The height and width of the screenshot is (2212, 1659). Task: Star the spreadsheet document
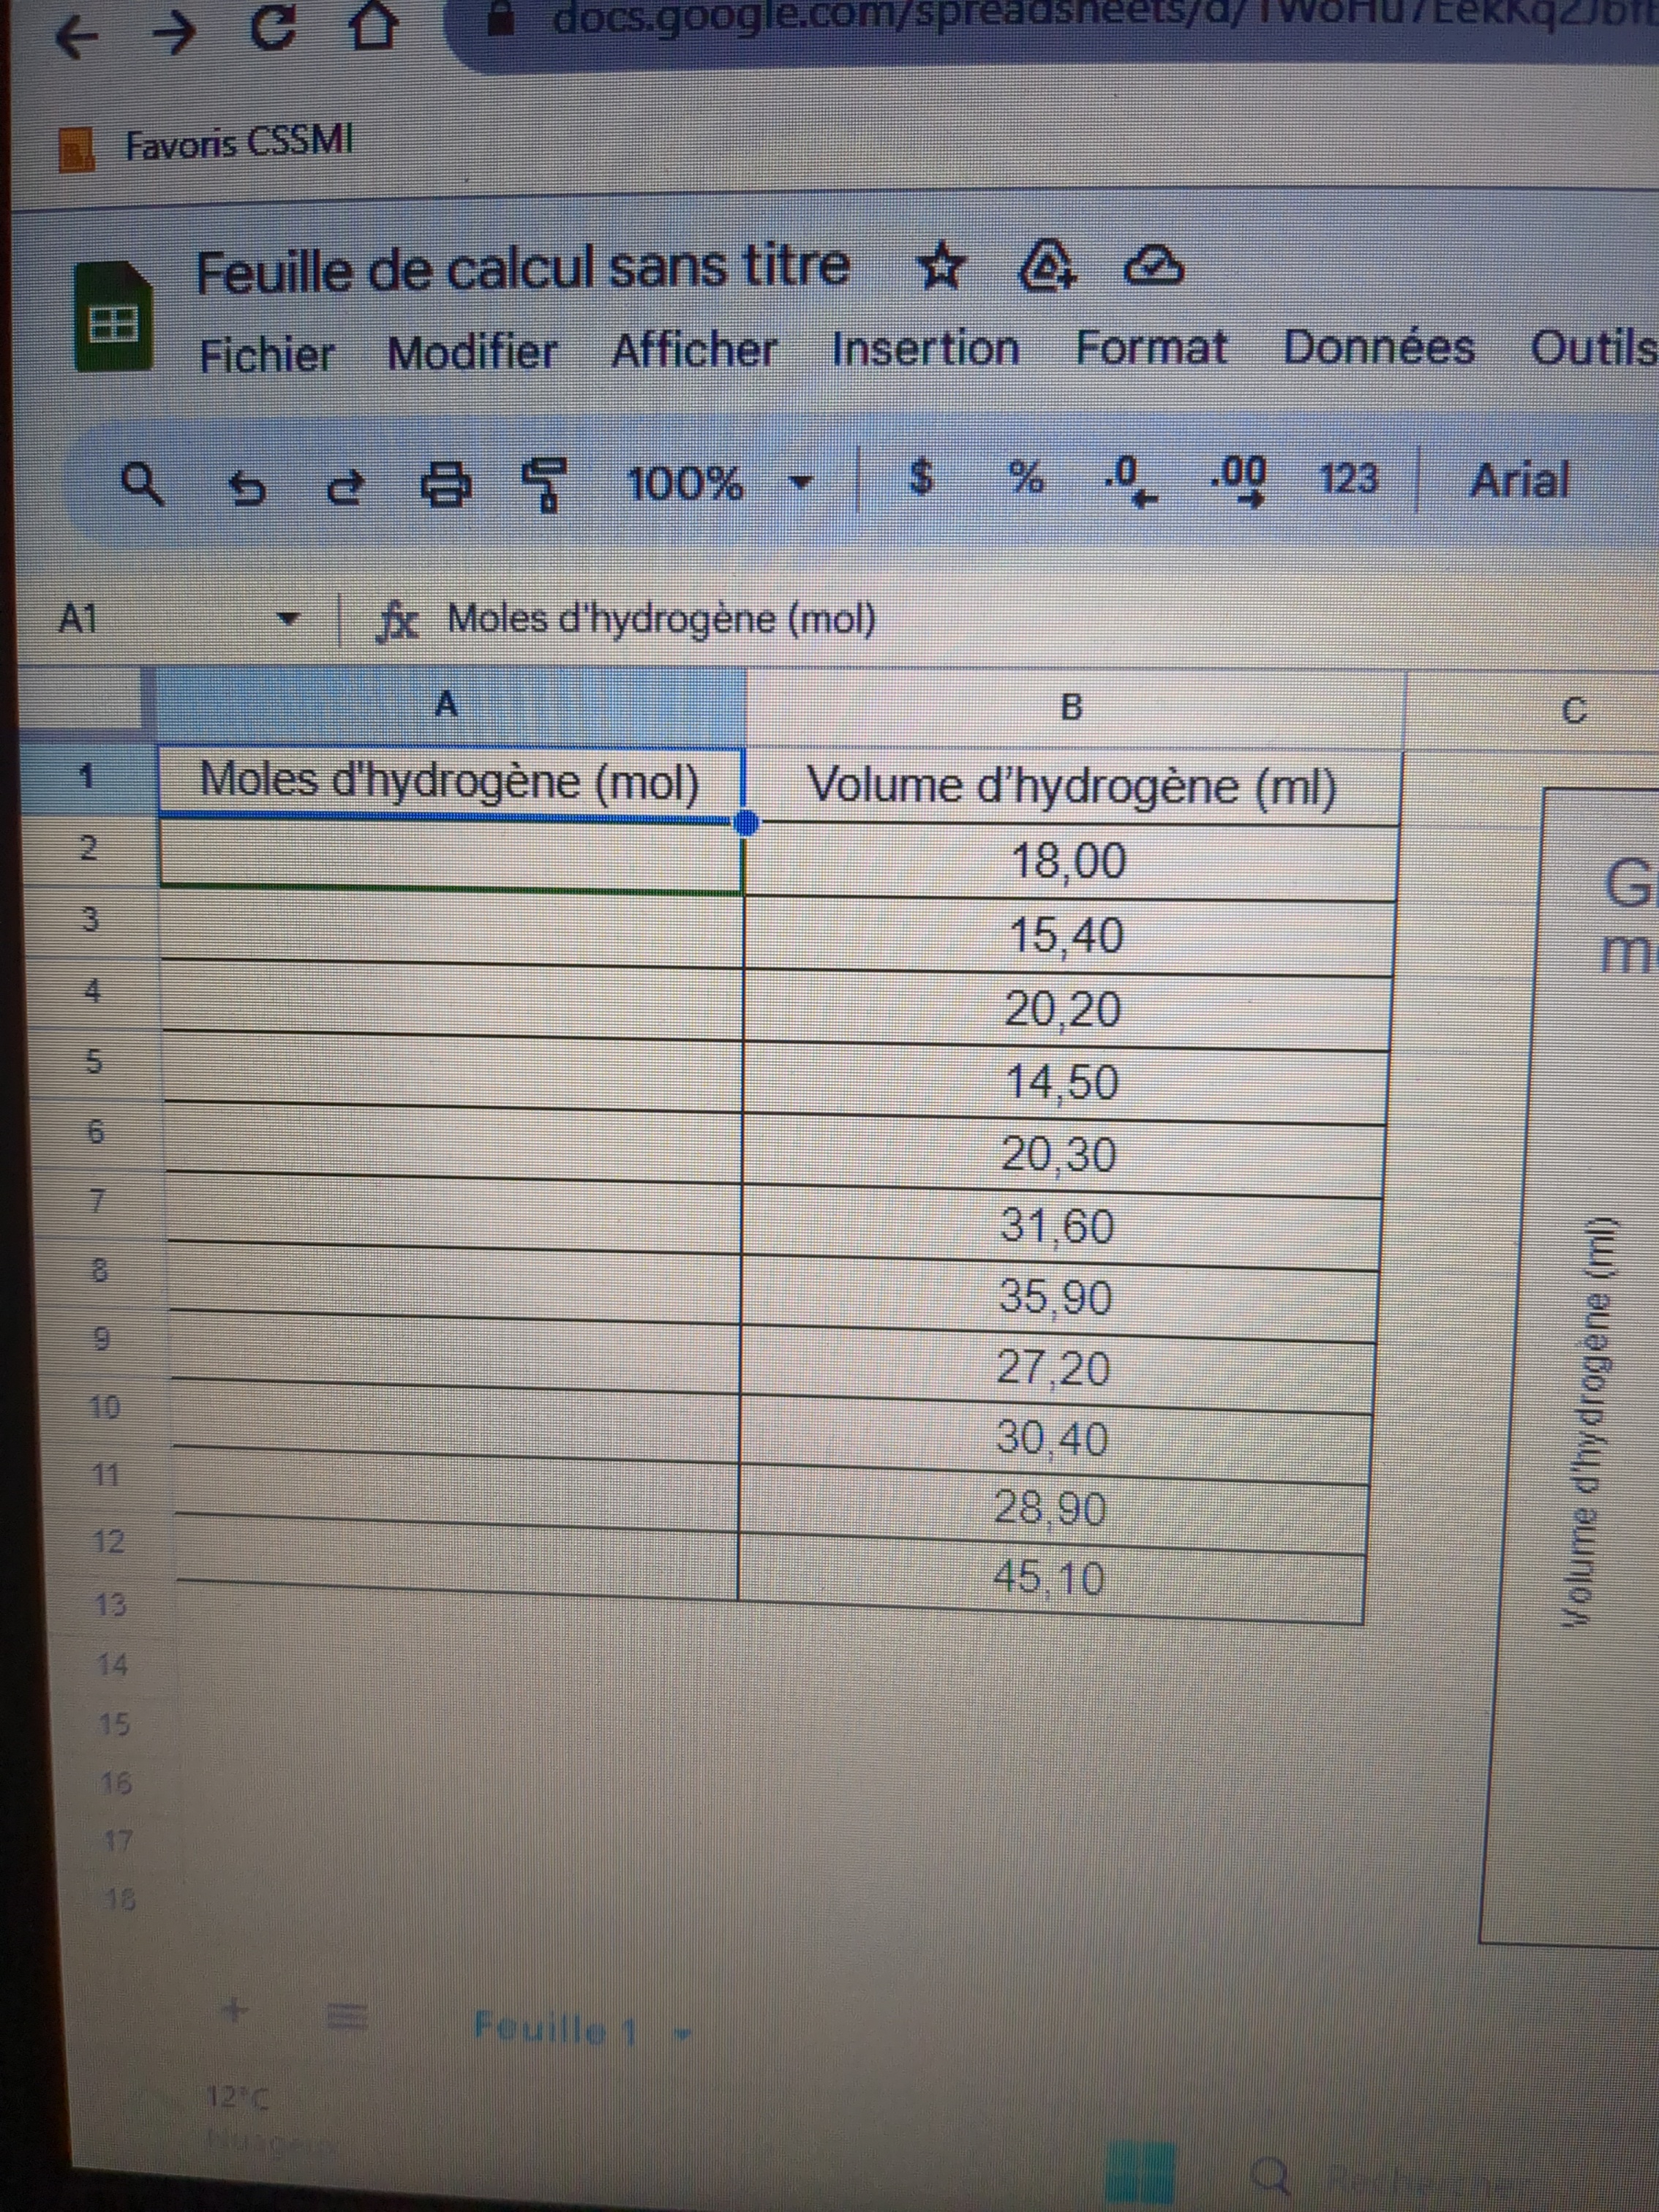click(x=940, y=268)
